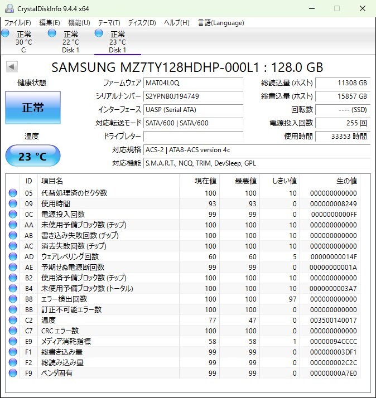The image size is (376, 398).
Task: Open the ディスク(D) menu
Action: coord(142,23)
